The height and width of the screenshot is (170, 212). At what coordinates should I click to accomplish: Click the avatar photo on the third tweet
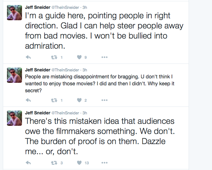click(x=15, y=118)
